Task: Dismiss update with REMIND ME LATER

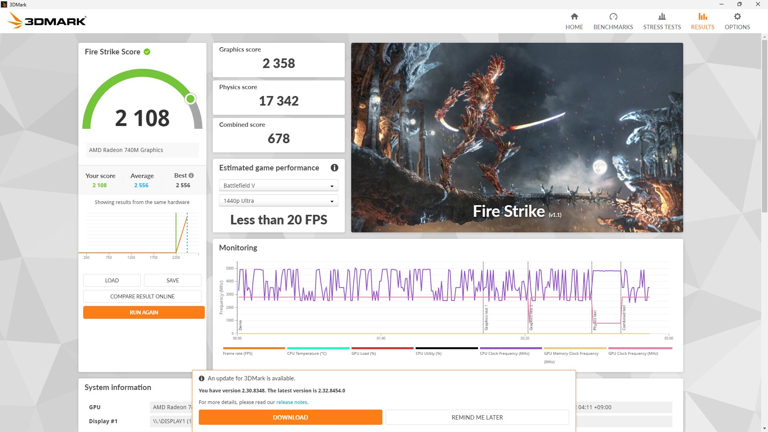Action: point(477,417)
